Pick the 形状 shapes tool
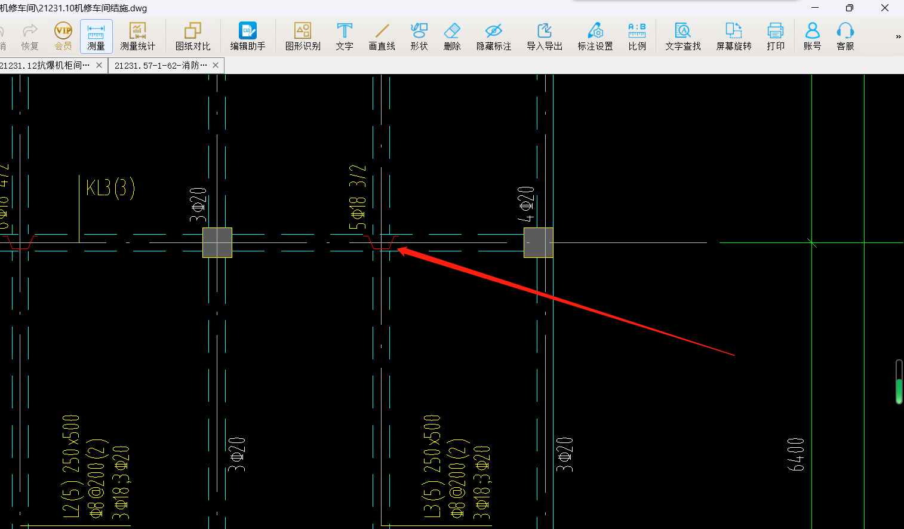Image resolution: width=904 pixels, height=529 pixels. (419, 36)
